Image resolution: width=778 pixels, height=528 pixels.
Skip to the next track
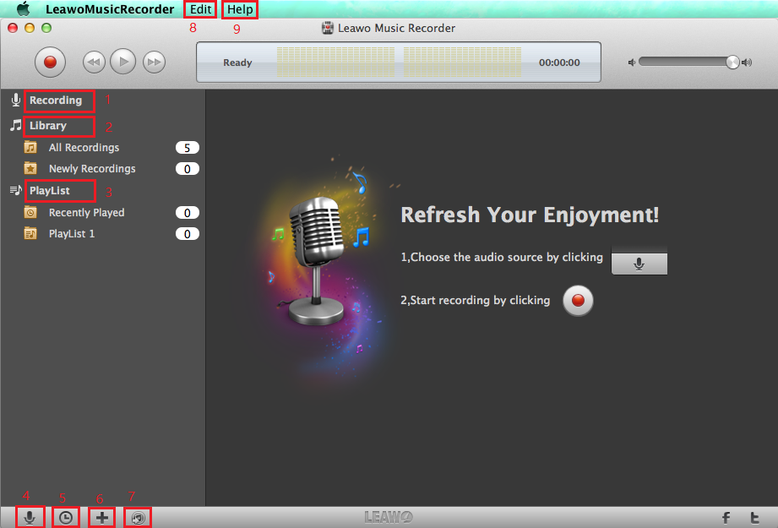tap(154, 62)
